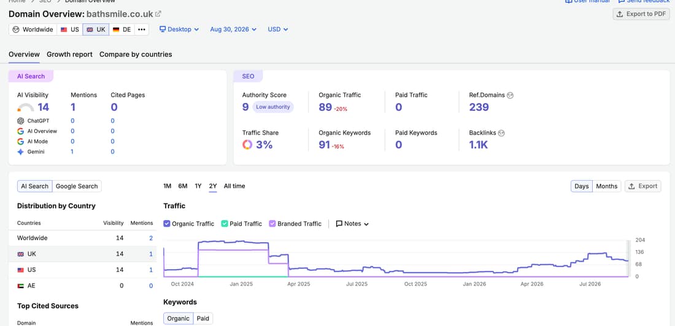Click the info icon next to Ref.Domains
This screenshot has height=326, width=675.
coord(510,96)
